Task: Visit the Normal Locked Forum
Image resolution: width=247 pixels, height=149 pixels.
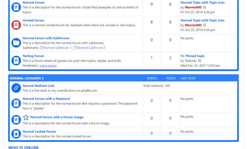Action: click(39, 131)
